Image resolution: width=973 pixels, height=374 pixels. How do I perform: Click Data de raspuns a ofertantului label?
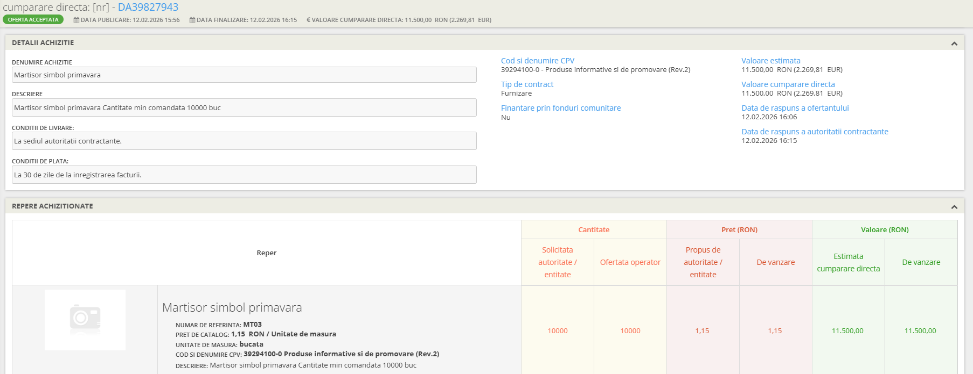coord(795,108)
